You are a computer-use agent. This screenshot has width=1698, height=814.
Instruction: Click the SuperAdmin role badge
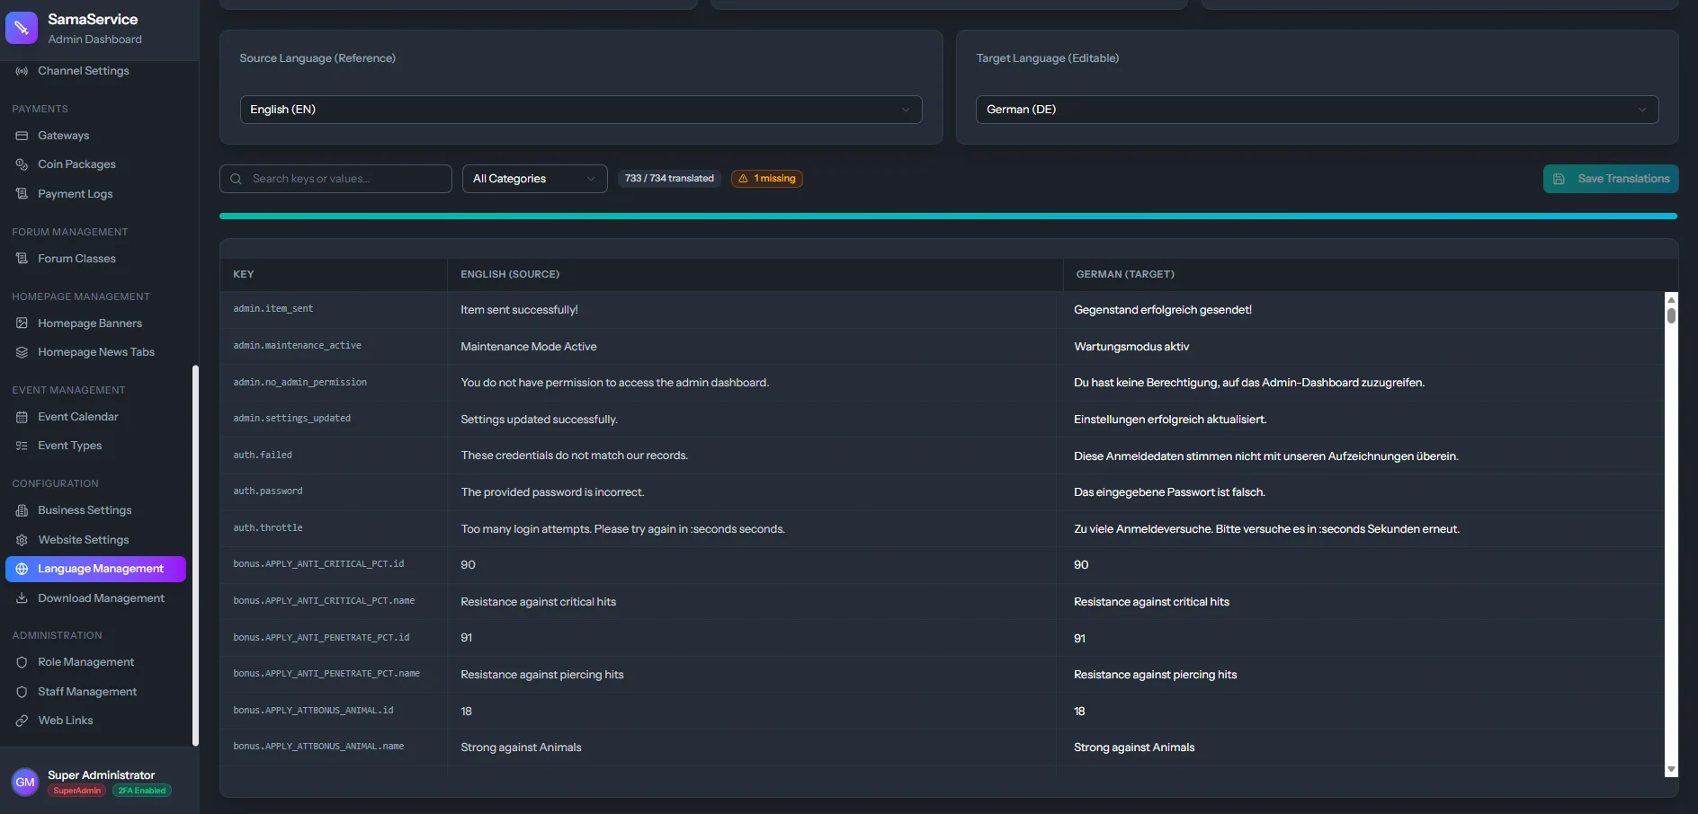pos(77,791)
